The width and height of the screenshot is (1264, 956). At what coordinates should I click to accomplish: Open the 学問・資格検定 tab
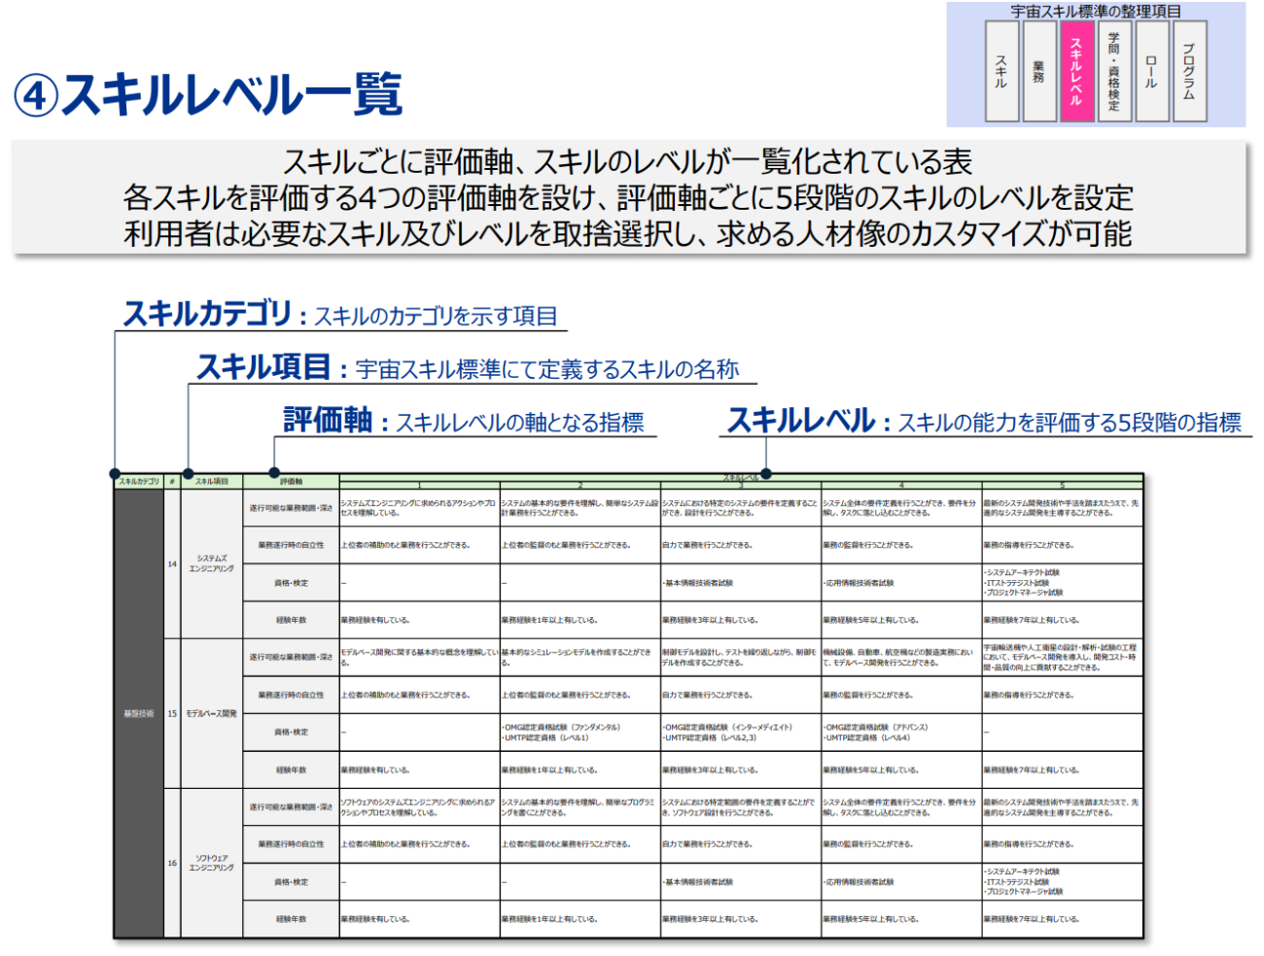[1114, 72]
